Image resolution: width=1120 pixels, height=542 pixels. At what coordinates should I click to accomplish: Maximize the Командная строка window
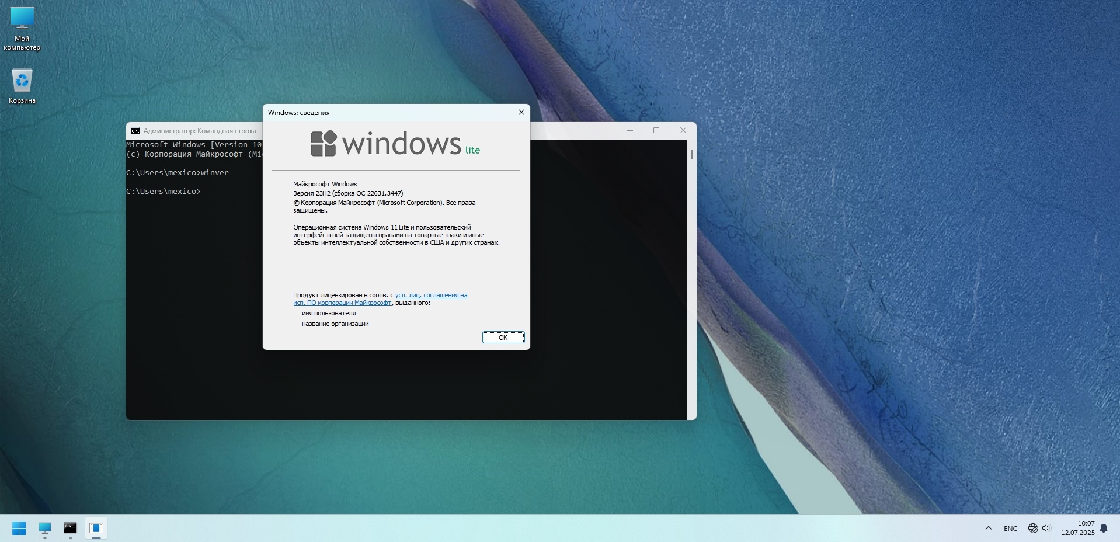[656, 130]
